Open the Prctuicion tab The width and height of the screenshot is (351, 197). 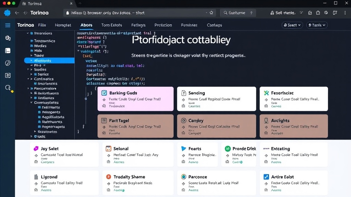(x=163, y=25)
